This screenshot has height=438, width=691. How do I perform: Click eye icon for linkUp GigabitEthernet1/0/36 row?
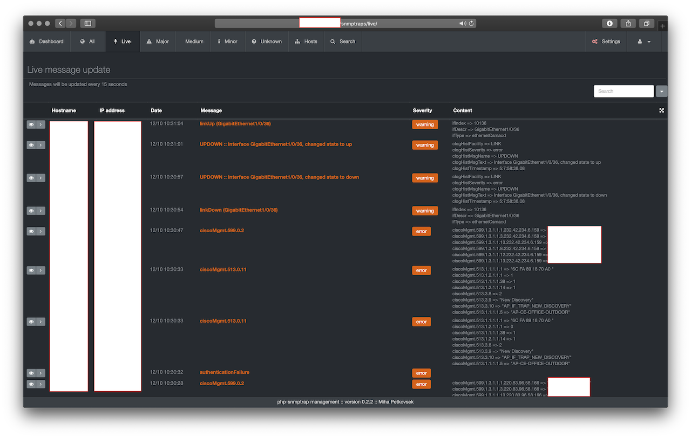click(31, 124)
